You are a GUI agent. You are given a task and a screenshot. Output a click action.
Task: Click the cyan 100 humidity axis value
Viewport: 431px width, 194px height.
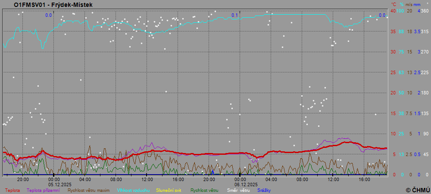[x=400, y=11]
